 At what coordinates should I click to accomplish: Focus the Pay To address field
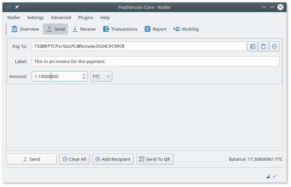[x=139, y=46]
